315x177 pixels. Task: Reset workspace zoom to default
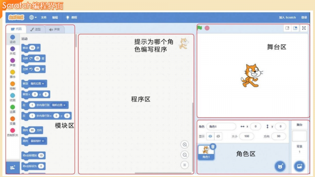185,165
